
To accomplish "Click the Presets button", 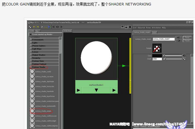I will [187, 41].
